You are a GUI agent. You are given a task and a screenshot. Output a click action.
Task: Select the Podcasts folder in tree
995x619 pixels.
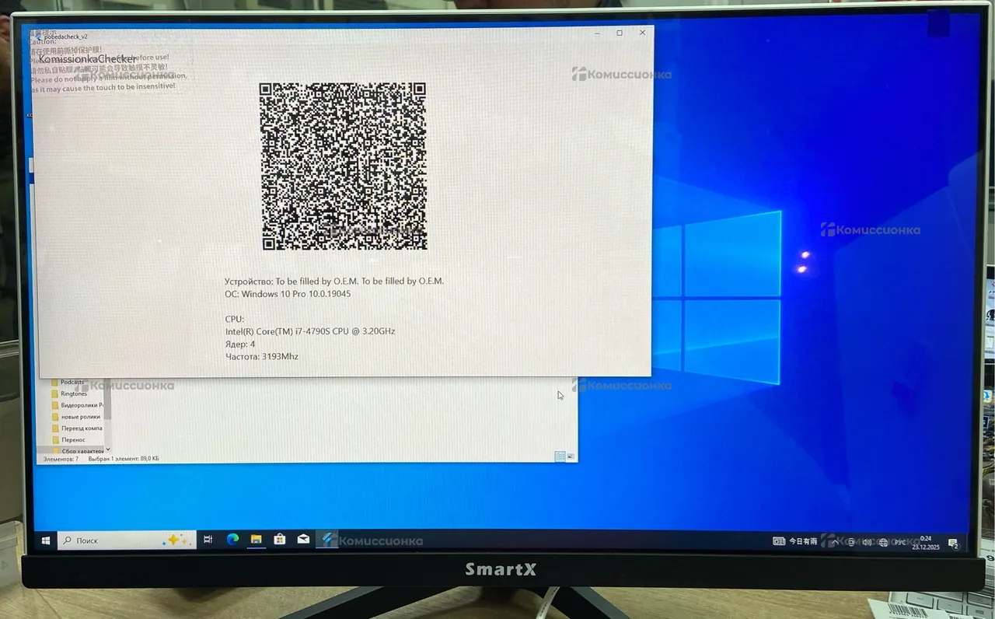pyautogui.click(x=72, y=383)
